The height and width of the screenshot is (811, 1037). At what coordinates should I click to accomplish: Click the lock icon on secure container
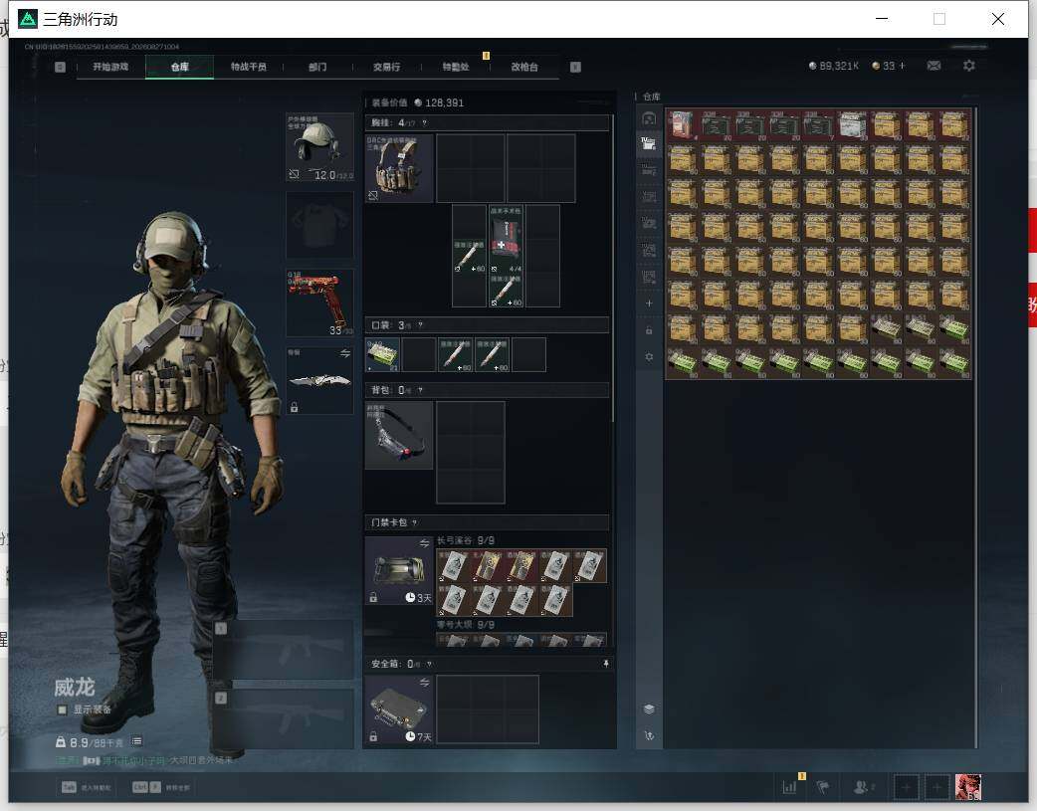tap(373, 736)
